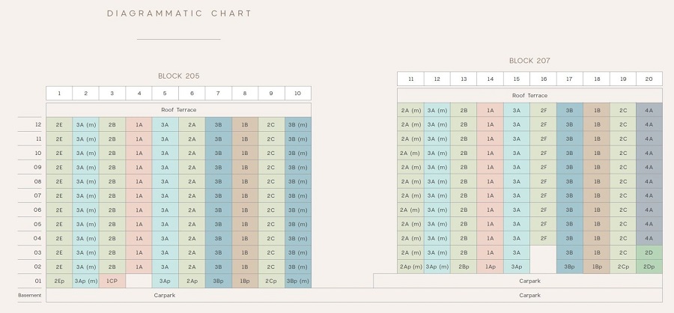Image resolution: width=674 pixels, height=313 pixels.
Task: Click stack number 10 column header
Action: click(x=297, y=94)
